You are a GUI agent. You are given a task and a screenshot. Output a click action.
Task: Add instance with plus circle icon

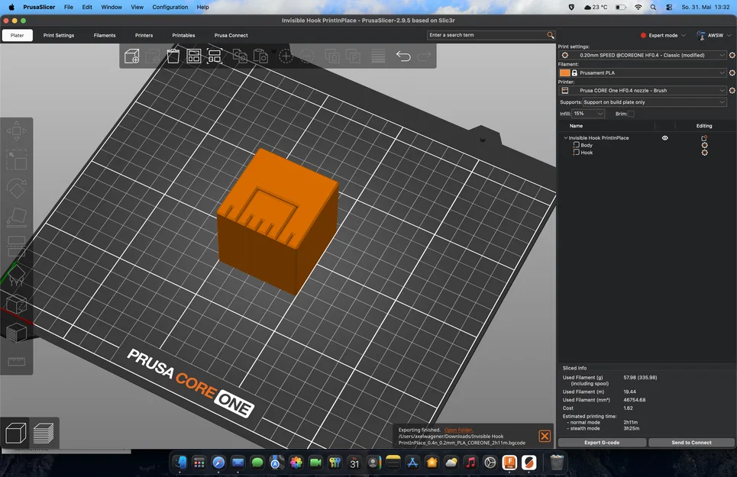tap(286, 56)
